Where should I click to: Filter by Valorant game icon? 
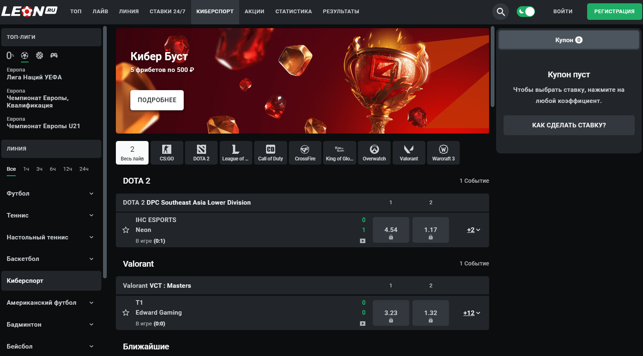[409, 153]
